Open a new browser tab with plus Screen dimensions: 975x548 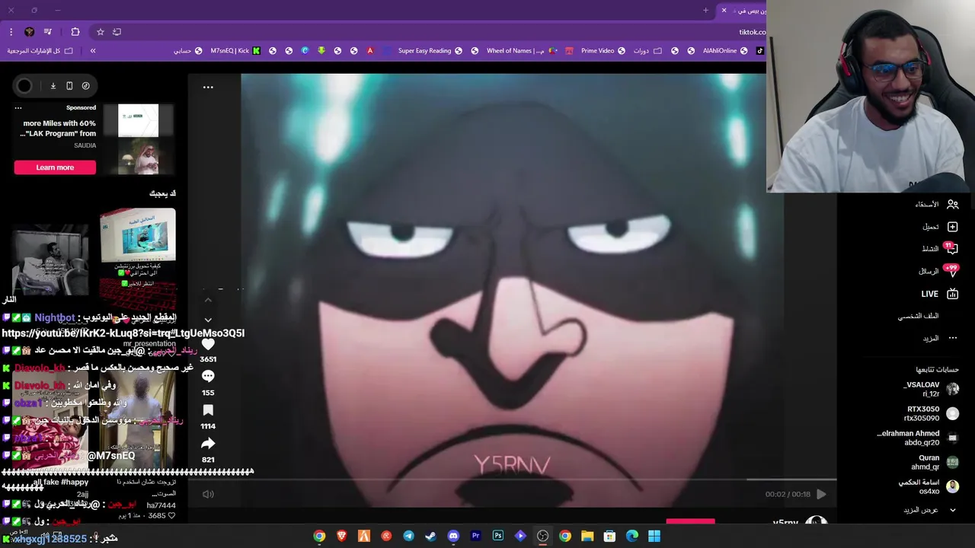coord(705,11)
